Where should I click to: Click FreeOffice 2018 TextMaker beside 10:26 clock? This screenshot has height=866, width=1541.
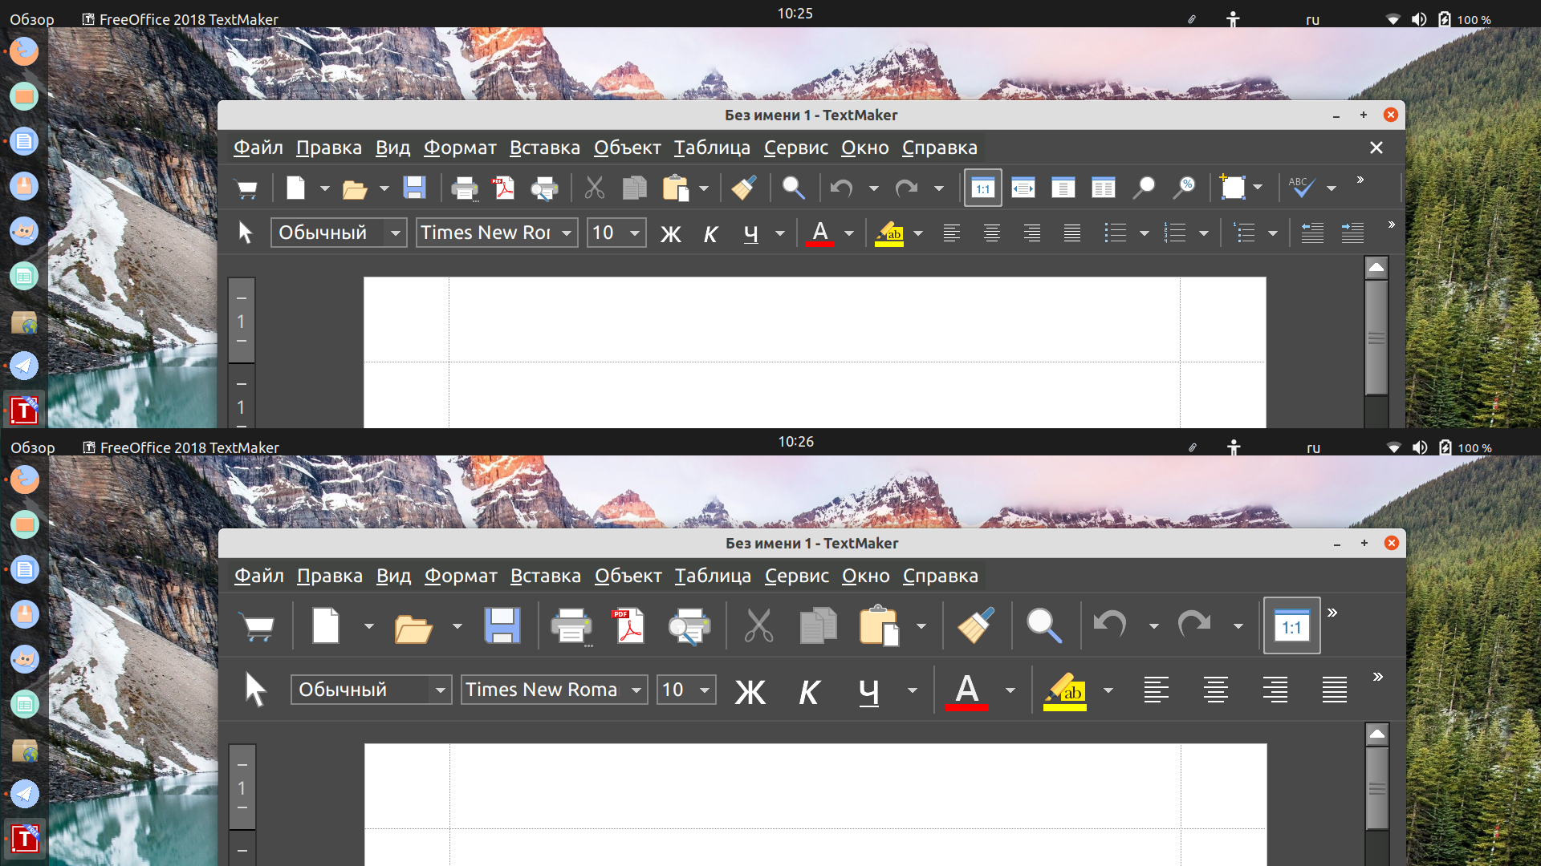click(189, 447)
